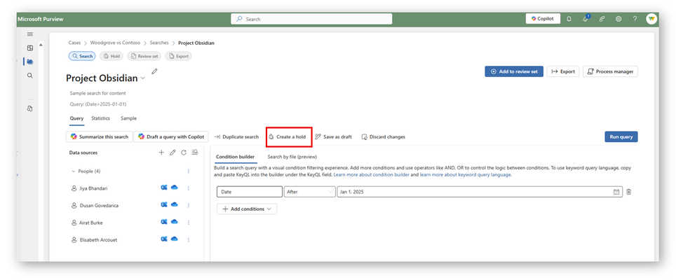Delete the Date condition with trash icon
Image resolution: width=676 pixels, height=280 pixels.
point(628,192)
